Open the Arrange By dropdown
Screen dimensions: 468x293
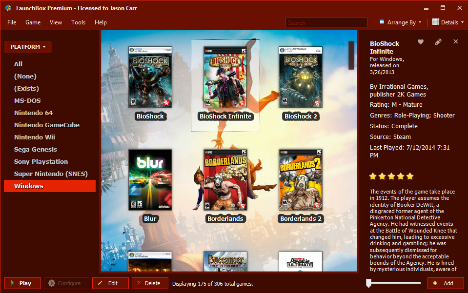click(401, 22)
